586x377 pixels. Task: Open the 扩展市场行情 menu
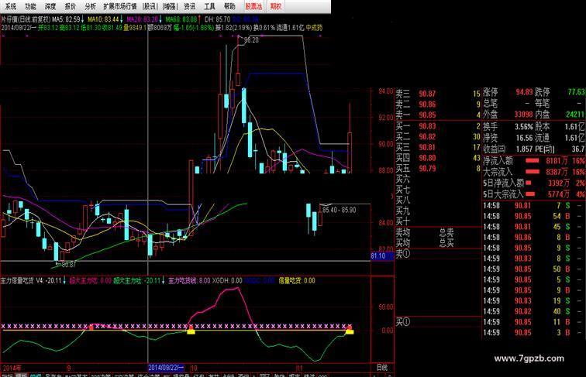(120, 6)
